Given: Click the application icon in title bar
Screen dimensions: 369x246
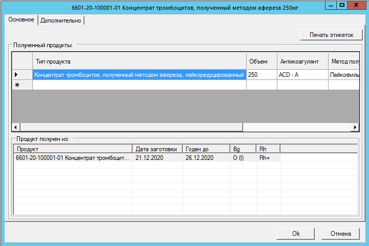Looking at the screenshot, I should (x=7, y=6).
